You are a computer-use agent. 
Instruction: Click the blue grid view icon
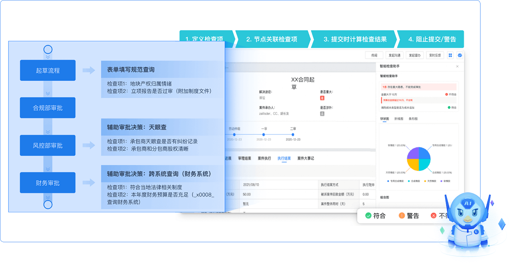click(450, 55)
